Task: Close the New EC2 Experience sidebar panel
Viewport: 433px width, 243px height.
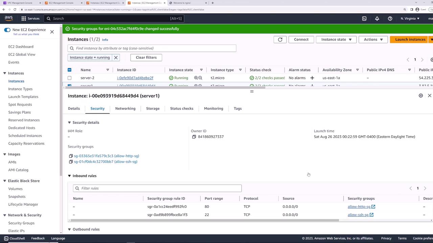Action: 52,32
